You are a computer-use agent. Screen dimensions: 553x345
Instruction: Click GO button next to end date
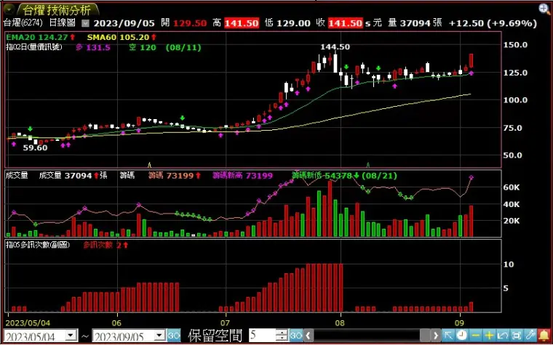coord(173,335)
